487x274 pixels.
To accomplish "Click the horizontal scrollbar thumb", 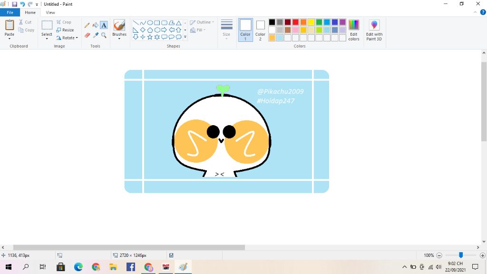I will point(129,247).
